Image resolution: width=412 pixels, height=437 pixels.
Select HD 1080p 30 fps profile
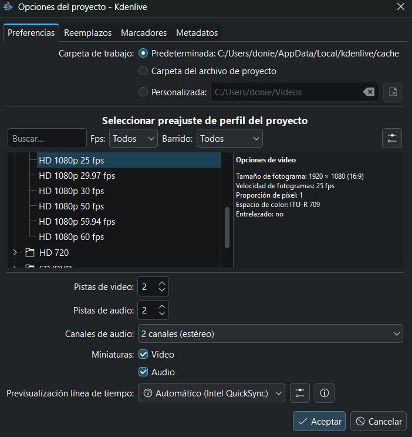(x=129, y=191)
